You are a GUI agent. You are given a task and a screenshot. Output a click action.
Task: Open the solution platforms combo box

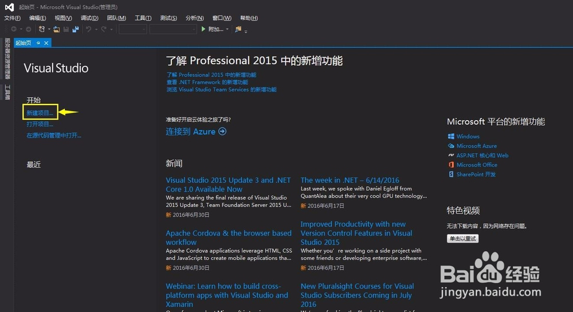[x=173, y=29]
